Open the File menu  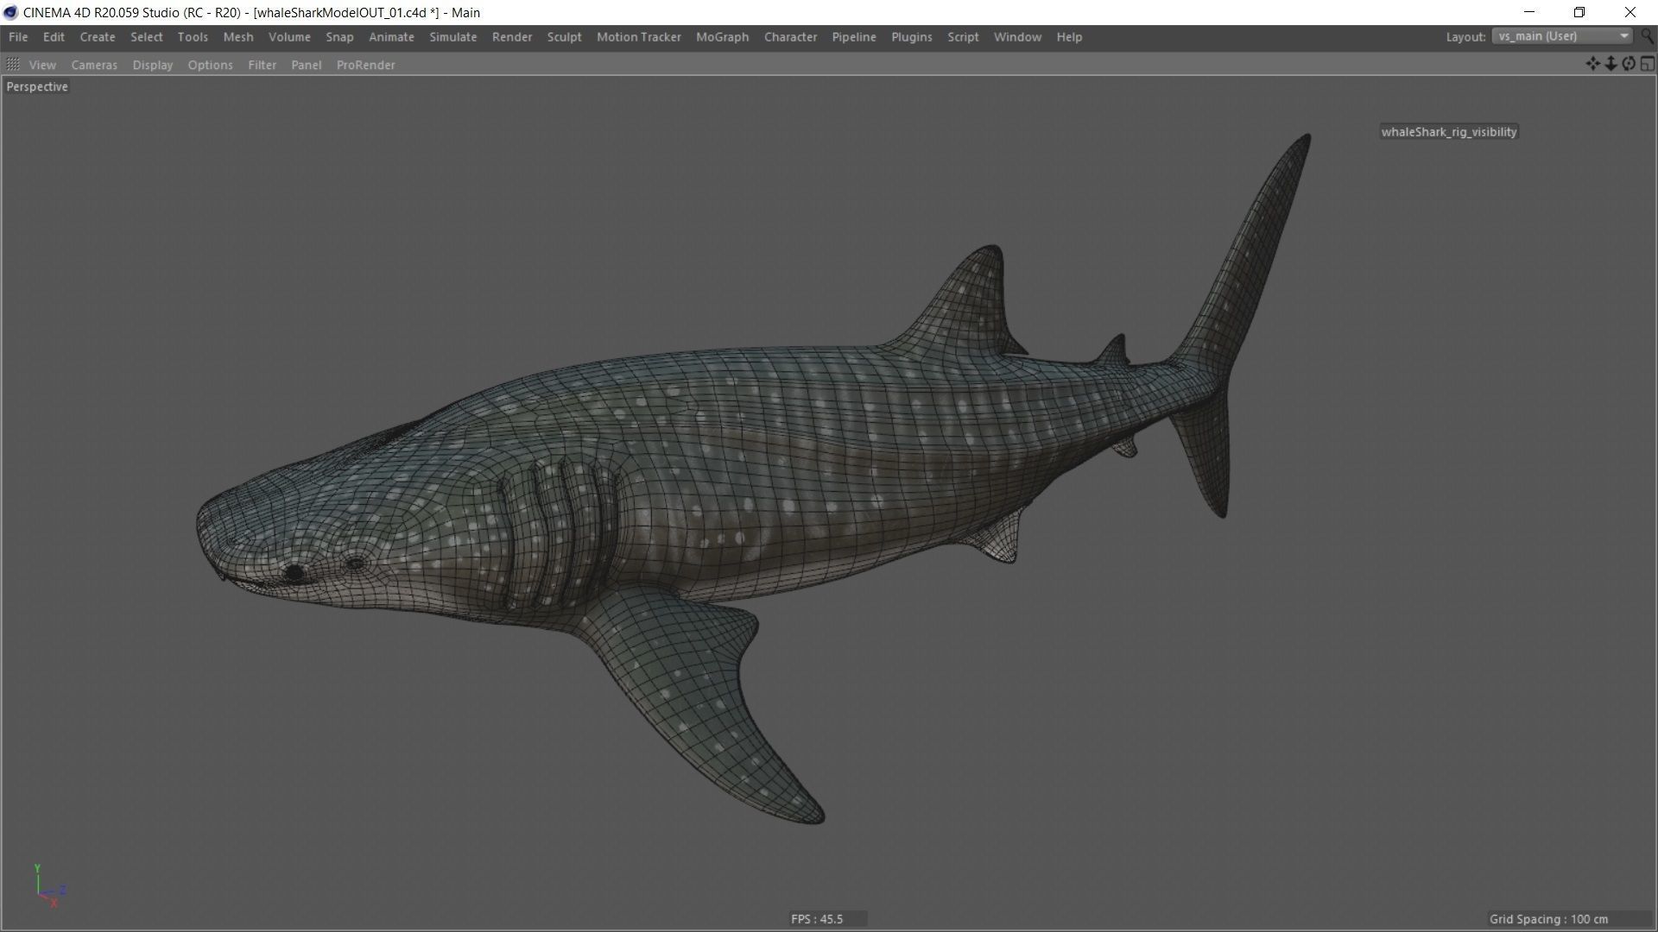pyautogui.click(x=18, y=37)
